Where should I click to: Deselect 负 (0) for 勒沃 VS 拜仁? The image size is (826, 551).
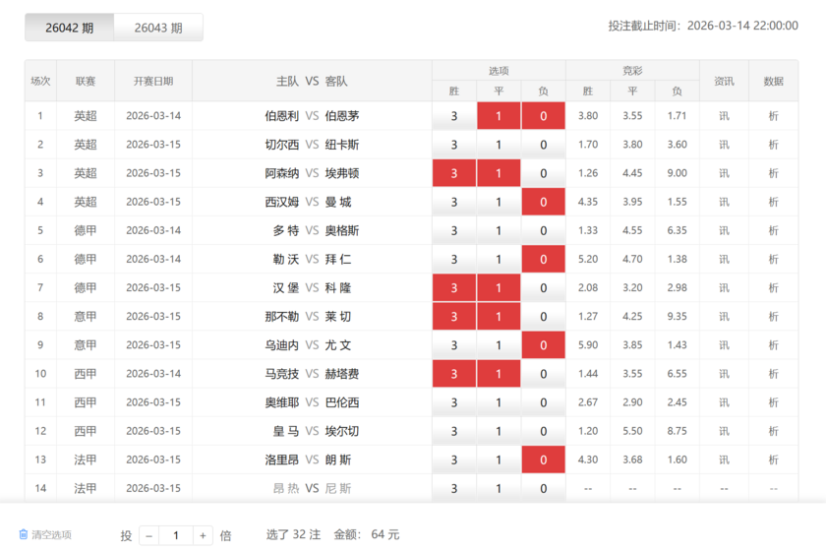pyautogui.click(x=543, y=259)
